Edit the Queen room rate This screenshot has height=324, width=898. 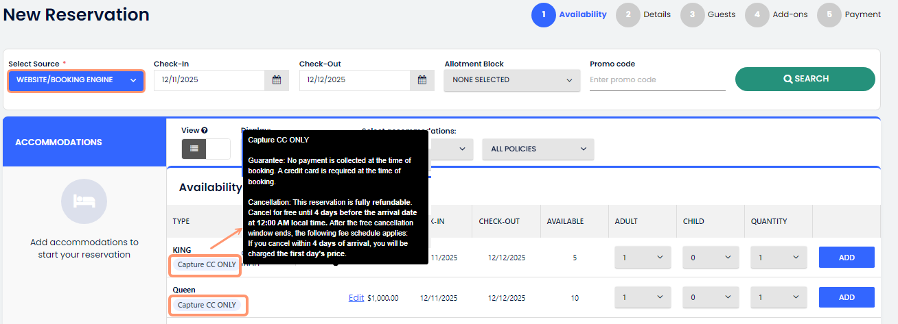[356, 298]
